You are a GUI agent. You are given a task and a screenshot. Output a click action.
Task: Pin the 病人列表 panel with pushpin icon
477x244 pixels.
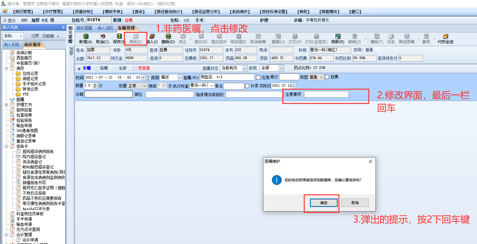pyautogui.click(x=63, y=28)
